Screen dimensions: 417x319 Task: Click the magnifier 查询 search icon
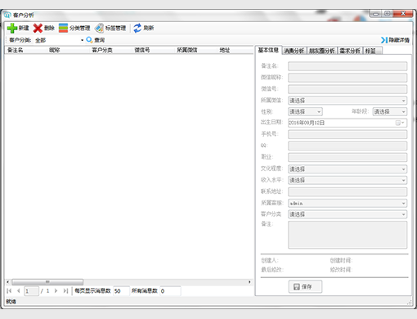(89, 40)
